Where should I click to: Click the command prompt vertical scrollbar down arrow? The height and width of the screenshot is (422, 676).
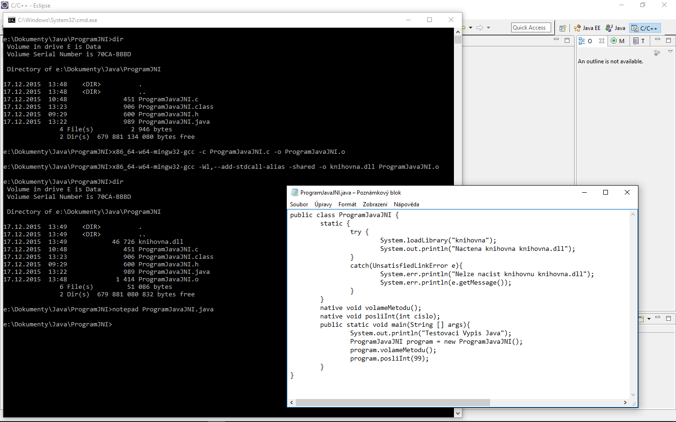[x=457, y=413]
